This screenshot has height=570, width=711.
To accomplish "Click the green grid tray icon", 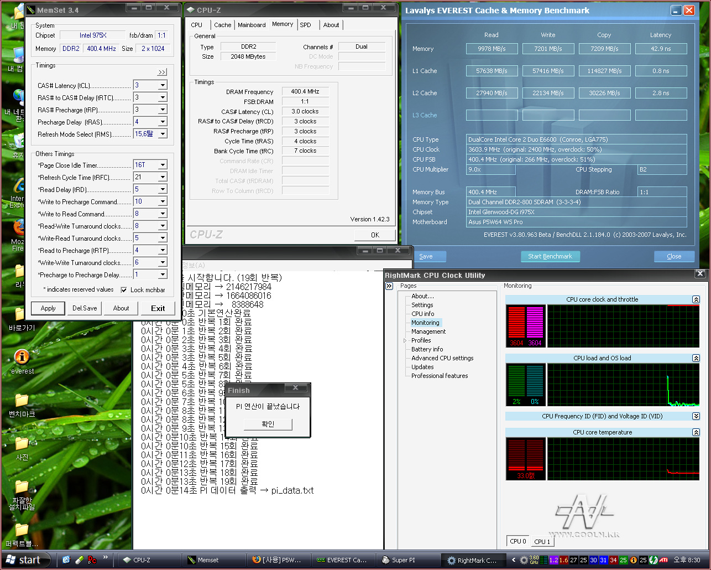I will pos(544,559).
